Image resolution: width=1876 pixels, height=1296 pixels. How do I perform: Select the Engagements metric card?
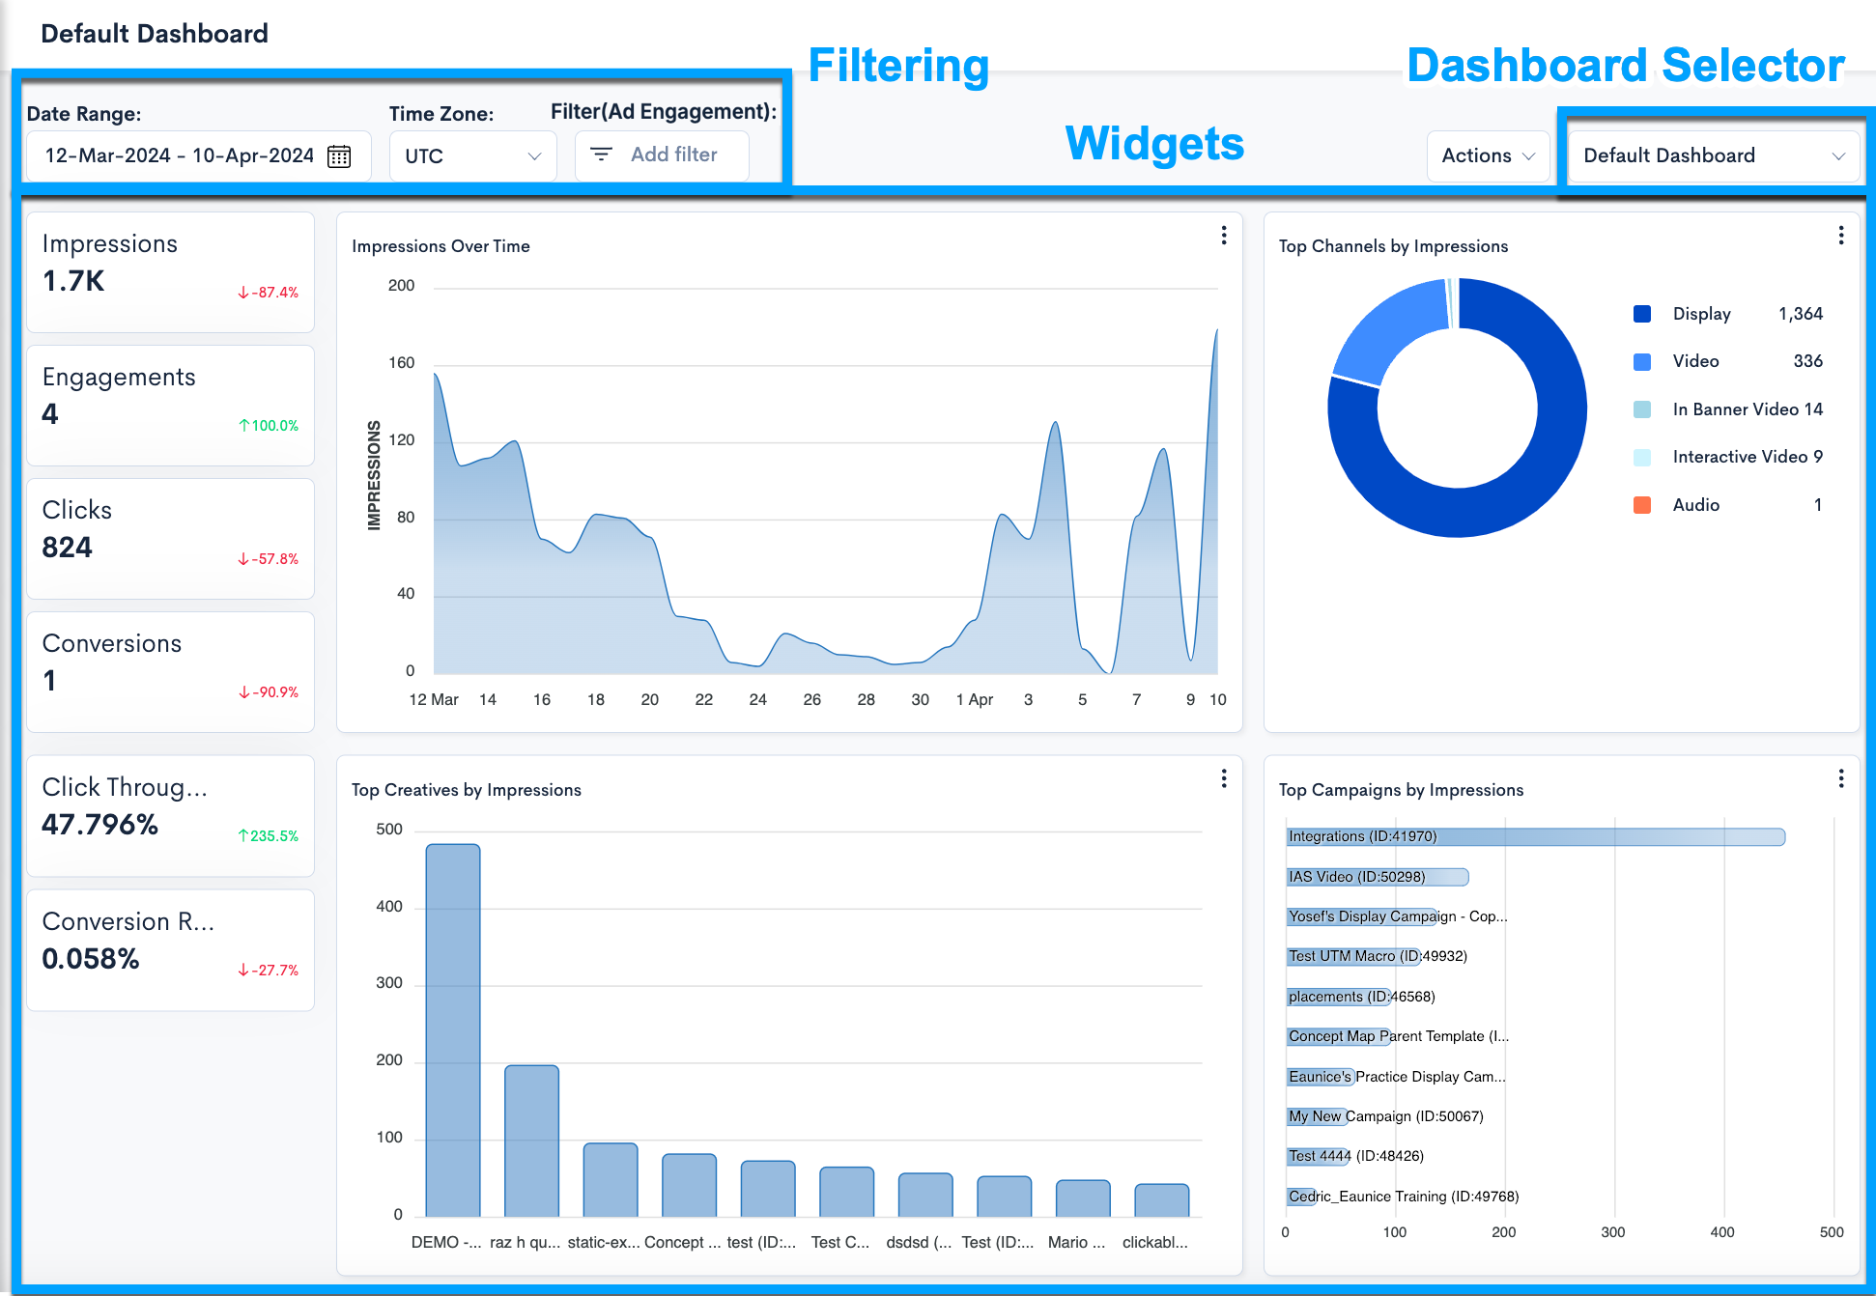(x=171, y=406)
